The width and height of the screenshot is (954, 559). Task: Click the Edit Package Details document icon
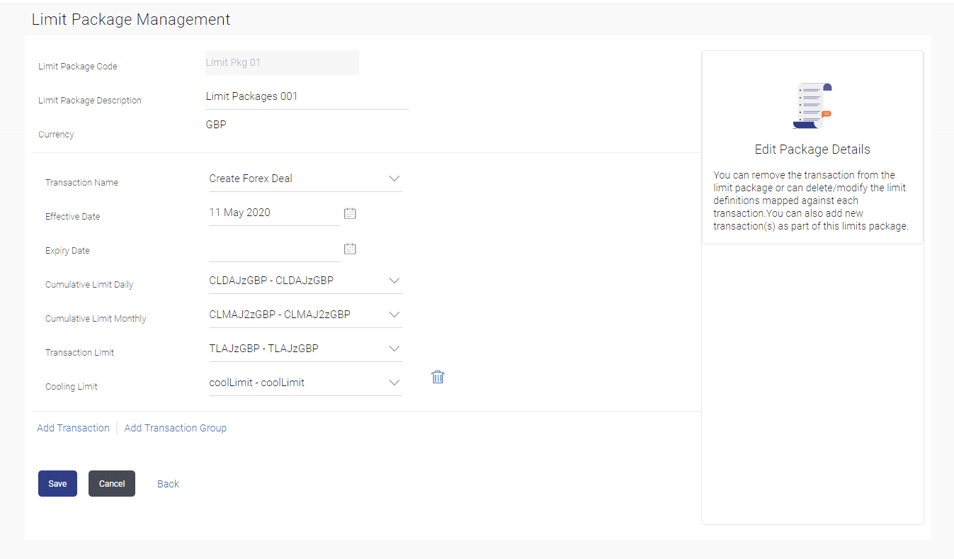click(812, 106)
